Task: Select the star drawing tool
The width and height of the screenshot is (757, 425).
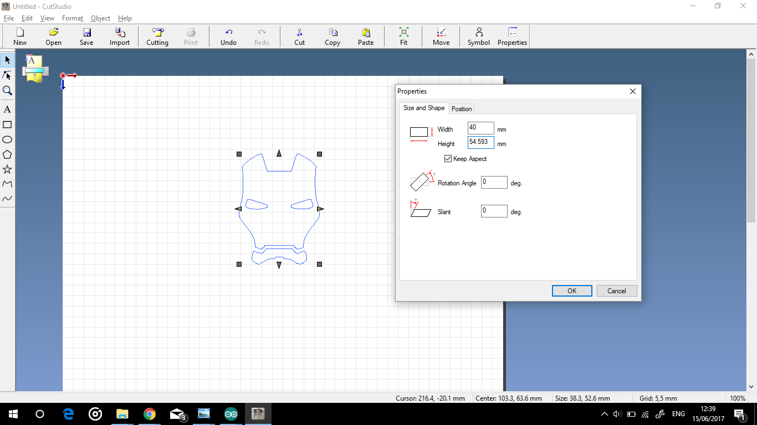Action: pyautogui.click(x=7, y=169)
